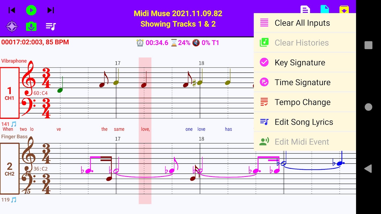This screenshot has width=381, height=214.
Task: Open the playlist music note icon
Action: tap(51, 26)
